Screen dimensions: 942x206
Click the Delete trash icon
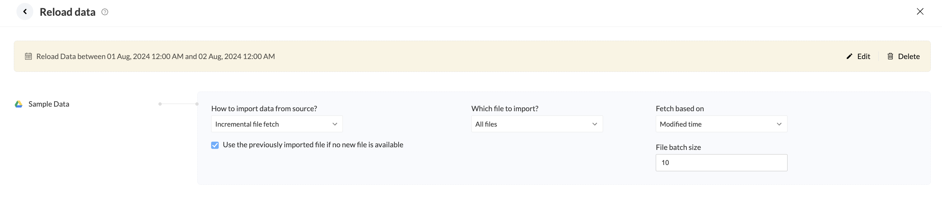pos(890,56)
